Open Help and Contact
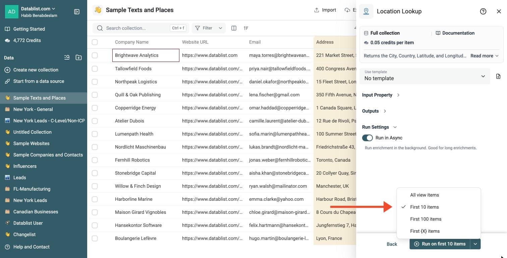The image size is (507, 258). pyautogui.click(x=27, y=247)
